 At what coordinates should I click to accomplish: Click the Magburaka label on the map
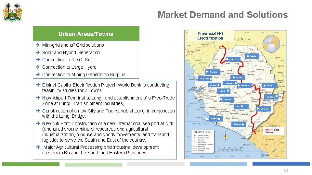click(x=230, y=83)
